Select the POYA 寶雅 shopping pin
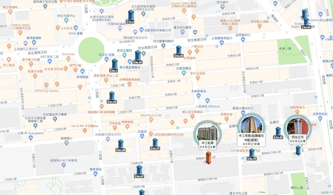Screen dimensions: 333x195 [75, 28]
